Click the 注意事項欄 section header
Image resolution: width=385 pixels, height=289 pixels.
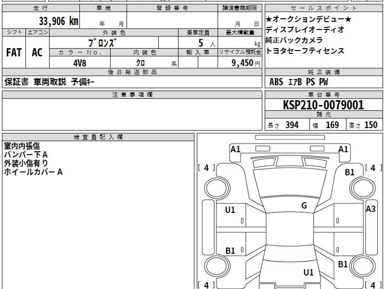coord(132,95)
